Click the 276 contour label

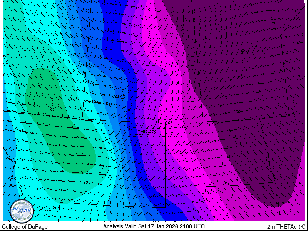click(x=137, y=136)
